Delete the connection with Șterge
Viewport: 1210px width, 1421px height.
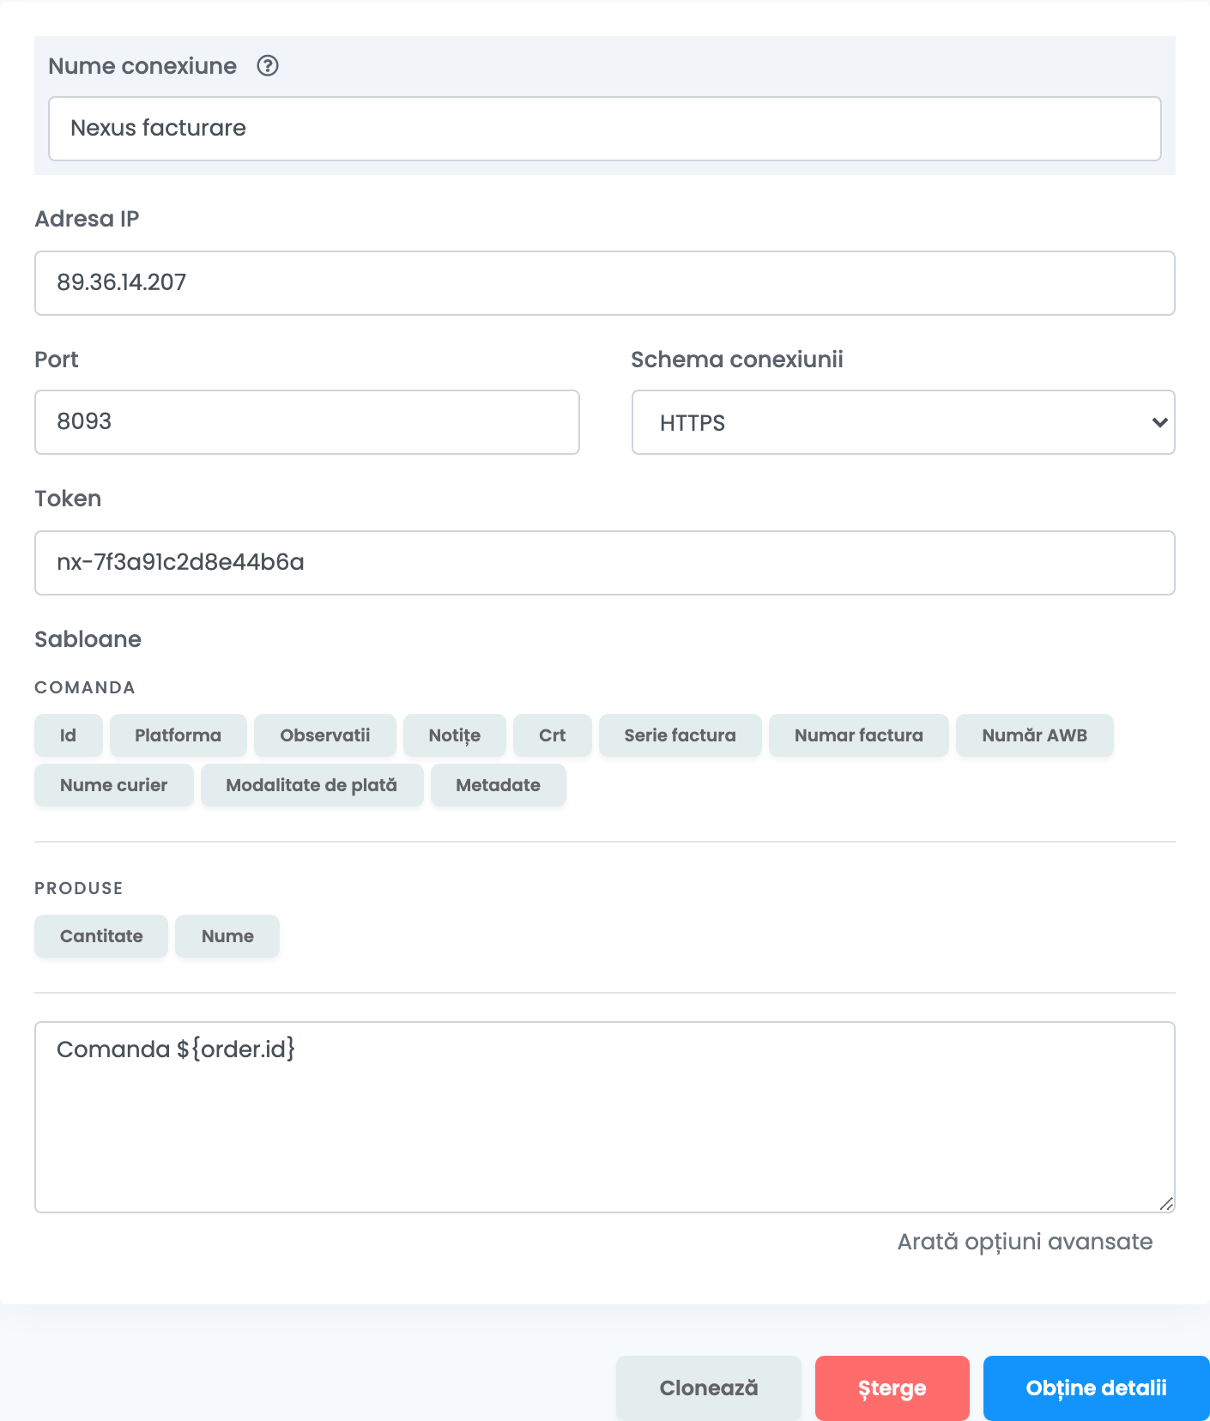[x=892, y=1388]
